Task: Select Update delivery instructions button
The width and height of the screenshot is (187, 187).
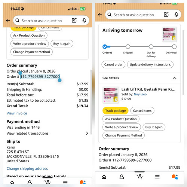Action: (x=150, y=65)
